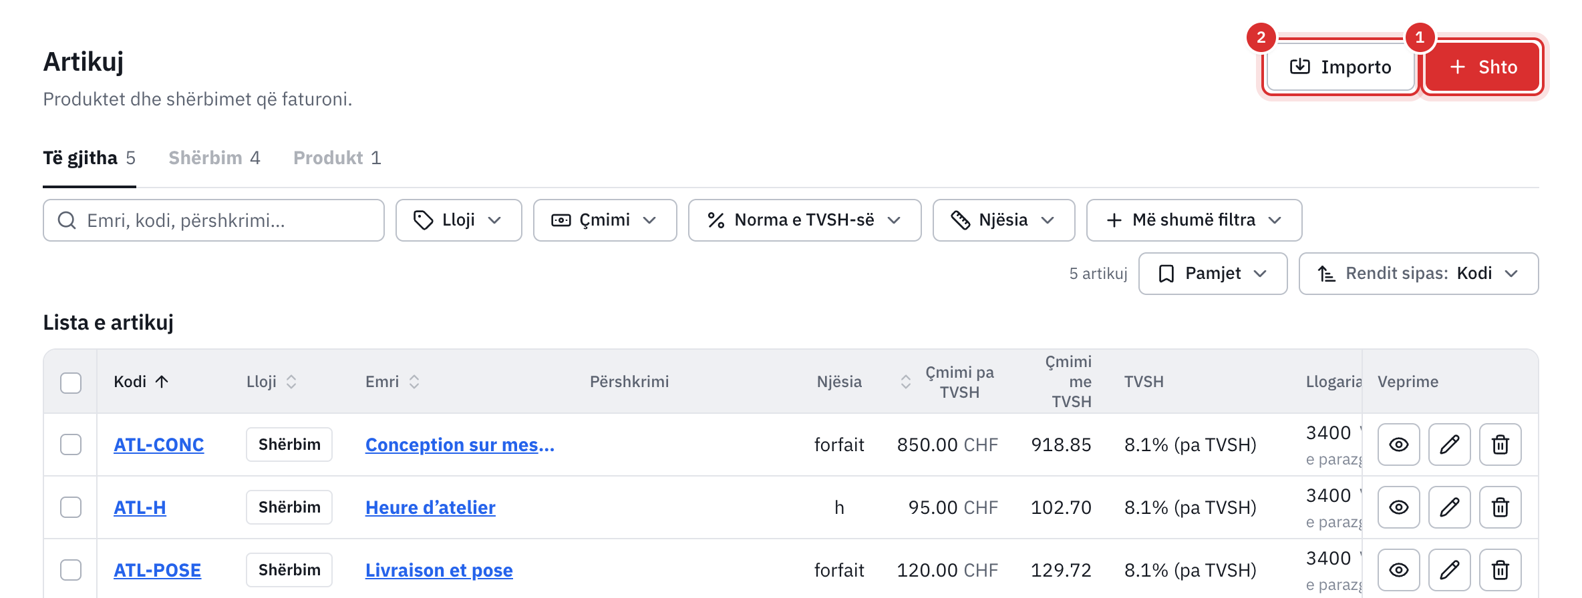Delete the ATL-POSE item trash icon
The image size is (1582, 598).
pos(1500,570)
